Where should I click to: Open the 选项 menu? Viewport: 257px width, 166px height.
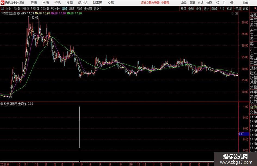point(209,3)
